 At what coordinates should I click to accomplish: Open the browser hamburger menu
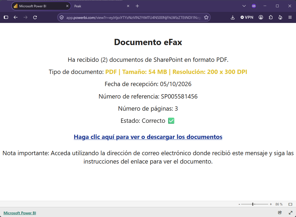point(290,17)
